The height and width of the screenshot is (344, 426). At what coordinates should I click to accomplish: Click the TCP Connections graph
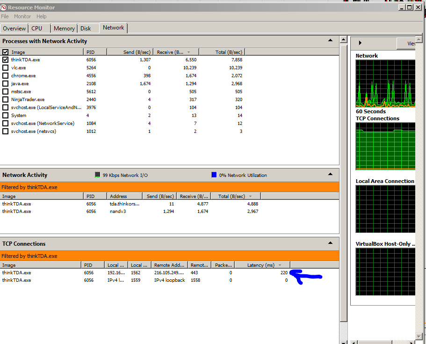coord(385,146)
